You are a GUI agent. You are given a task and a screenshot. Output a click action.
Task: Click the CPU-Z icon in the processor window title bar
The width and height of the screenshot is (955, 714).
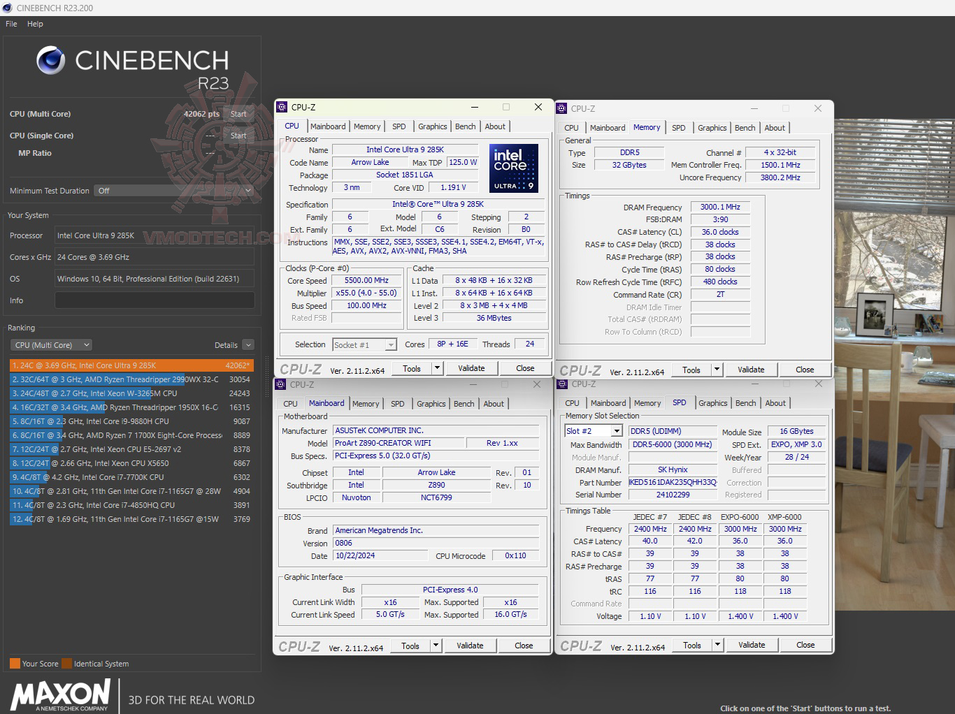tap(282, 107)
